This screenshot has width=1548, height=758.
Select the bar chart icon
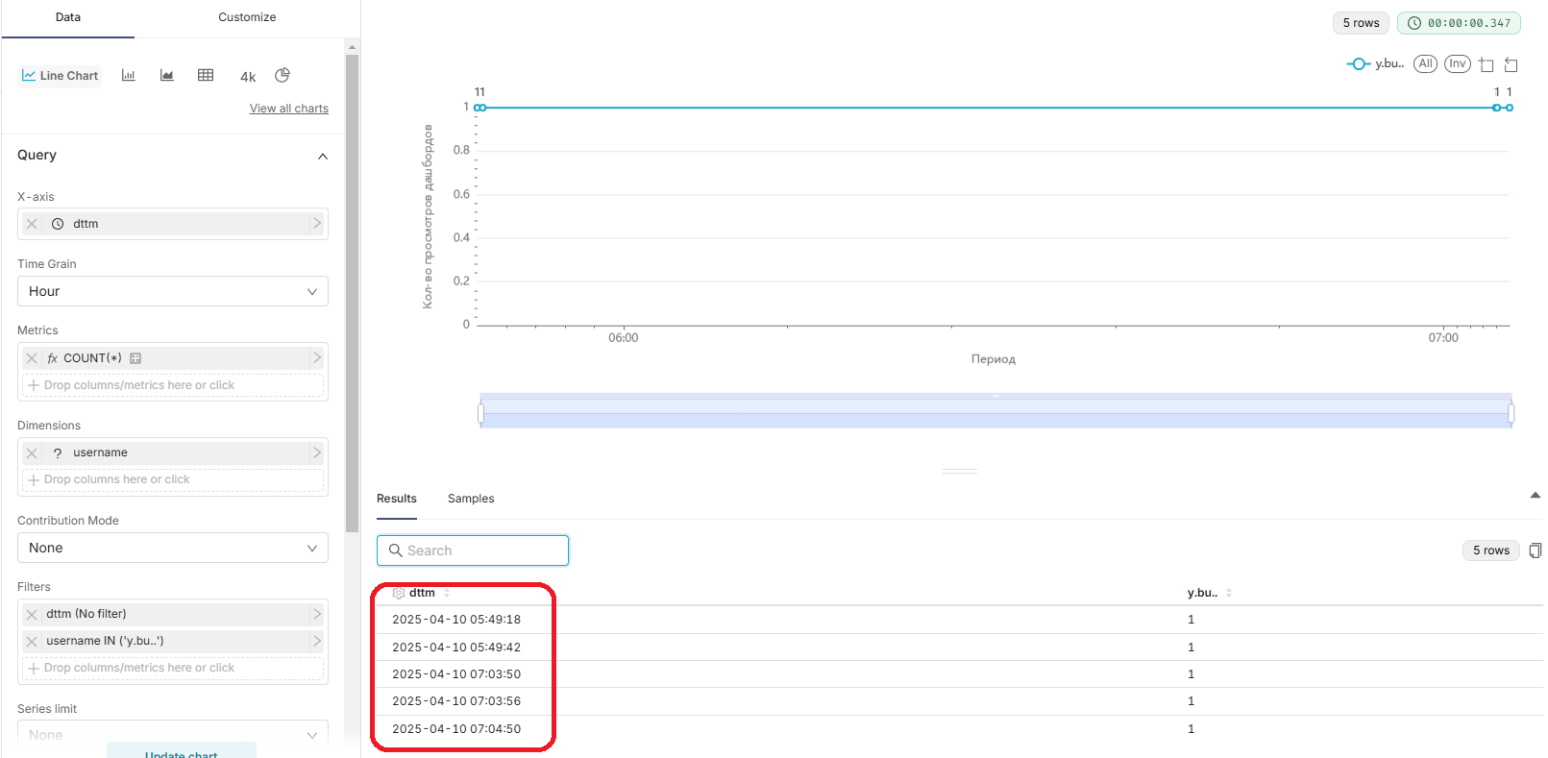click(x=129, y=75)
